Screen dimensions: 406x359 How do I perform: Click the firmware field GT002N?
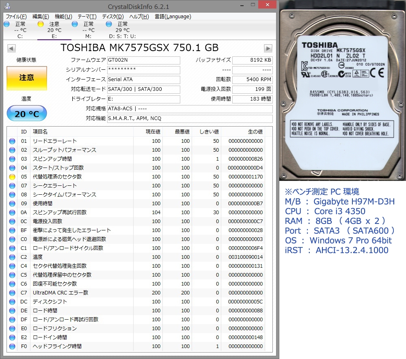(144, 60)
